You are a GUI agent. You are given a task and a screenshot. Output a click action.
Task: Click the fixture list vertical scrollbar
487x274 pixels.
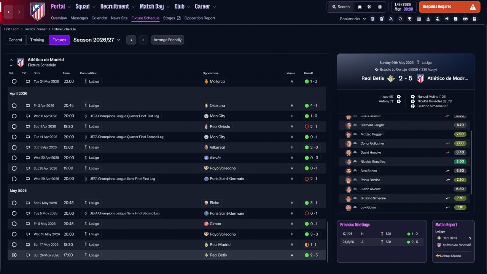click(x=327, y=241)
